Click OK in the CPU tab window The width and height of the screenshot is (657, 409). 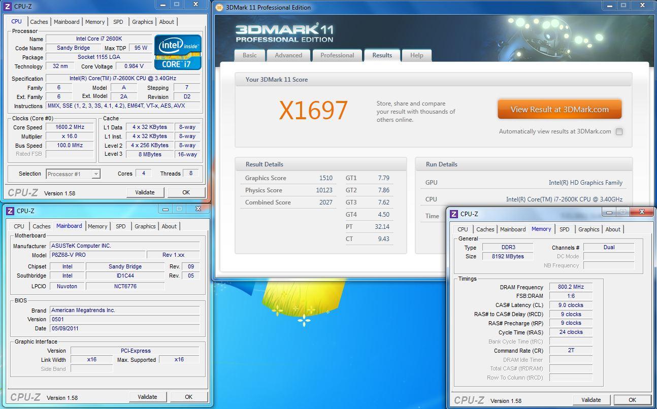click(186, 192)
